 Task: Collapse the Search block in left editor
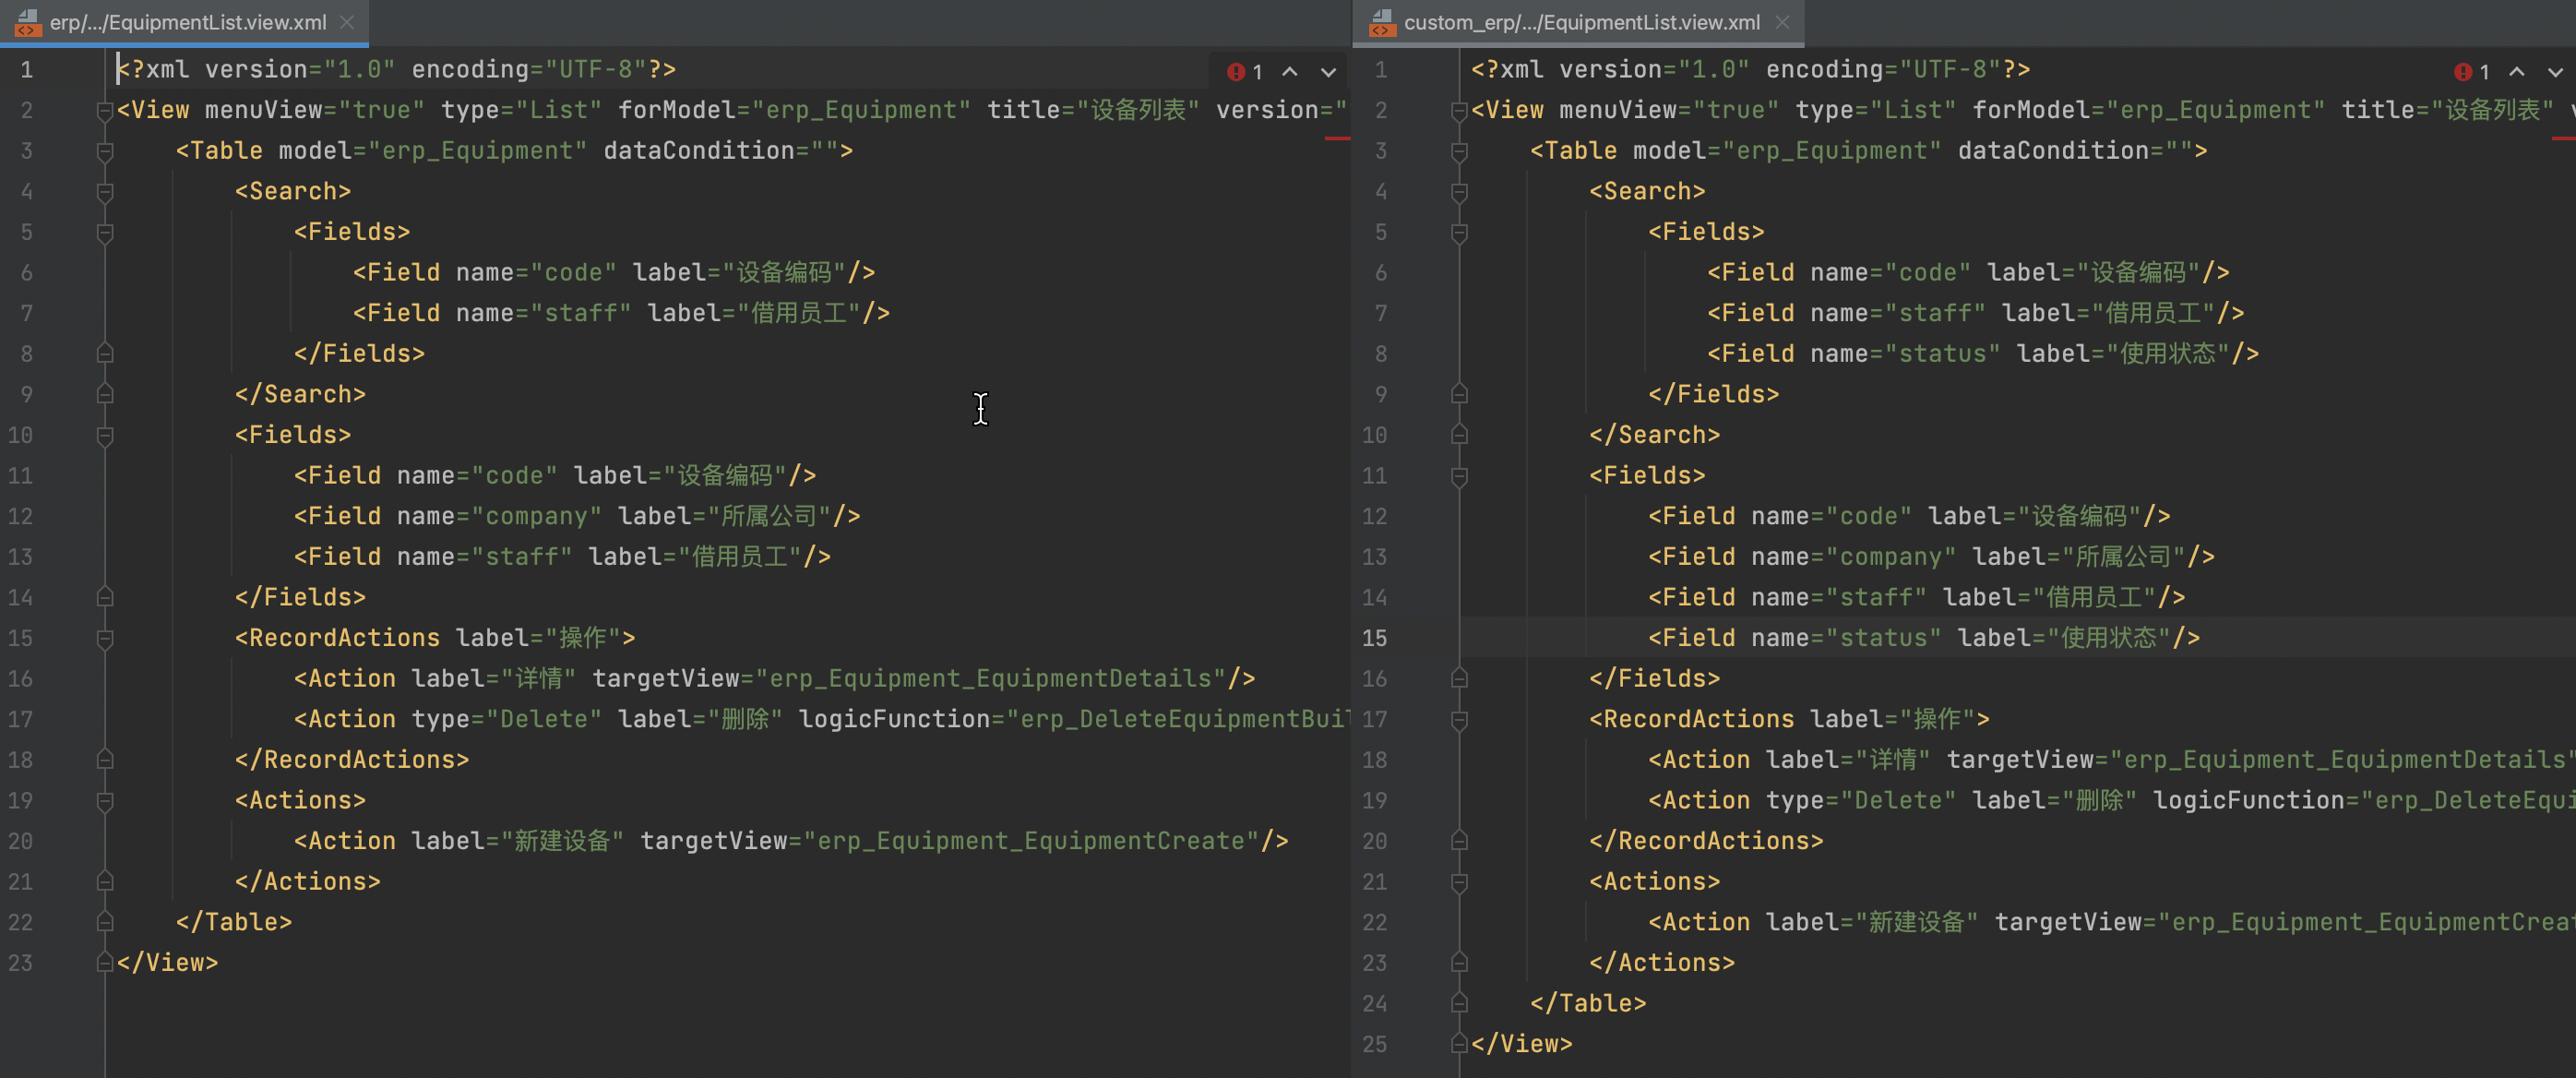coord(104,191)
